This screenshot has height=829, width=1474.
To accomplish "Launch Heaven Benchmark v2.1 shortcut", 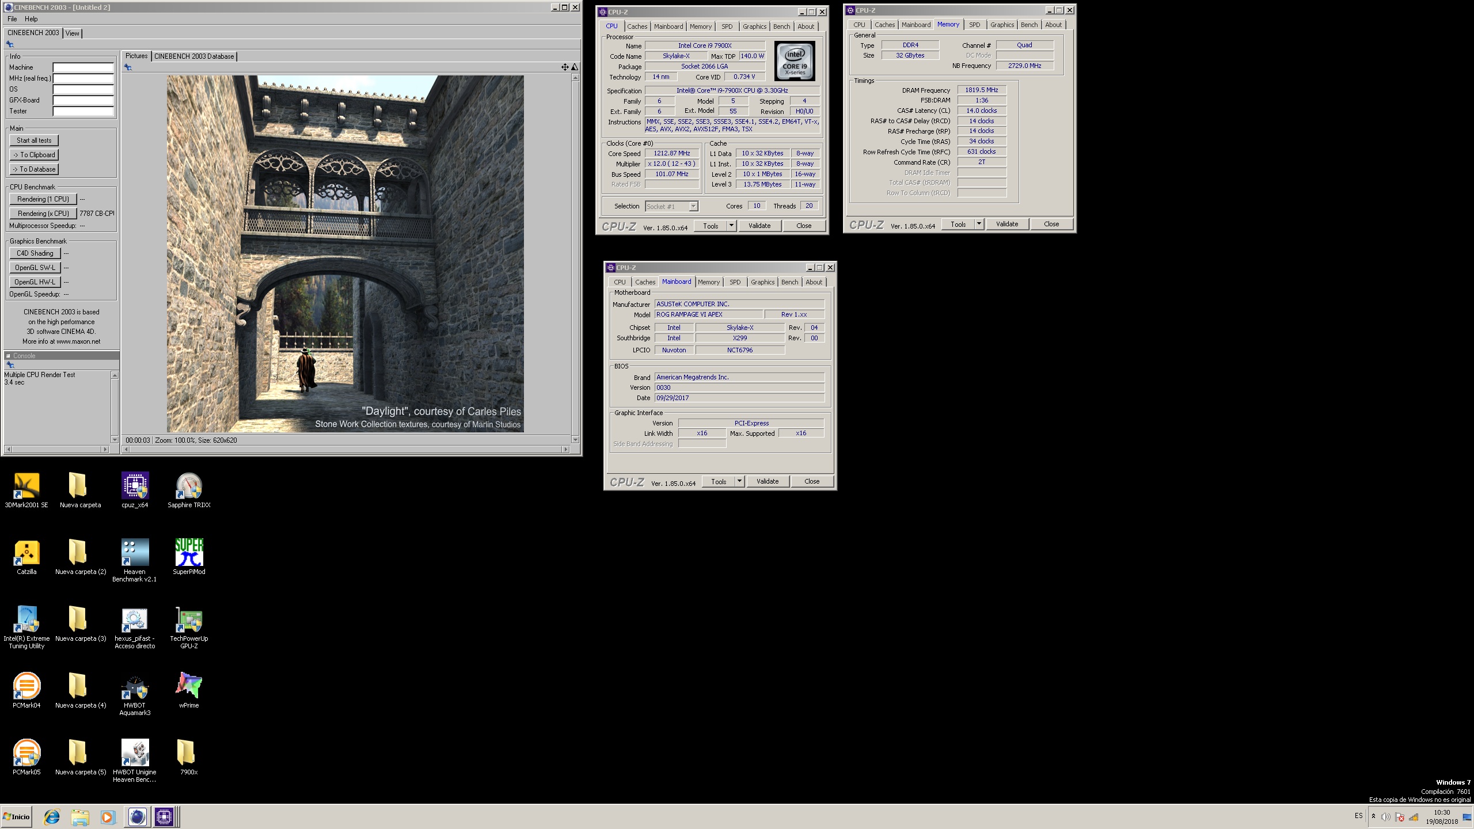I will pyautogui.click(x=135, y=560).
